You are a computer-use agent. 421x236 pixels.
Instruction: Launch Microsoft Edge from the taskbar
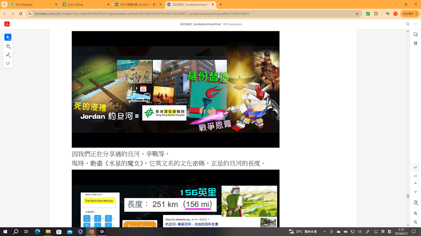[x=37, y=232]
